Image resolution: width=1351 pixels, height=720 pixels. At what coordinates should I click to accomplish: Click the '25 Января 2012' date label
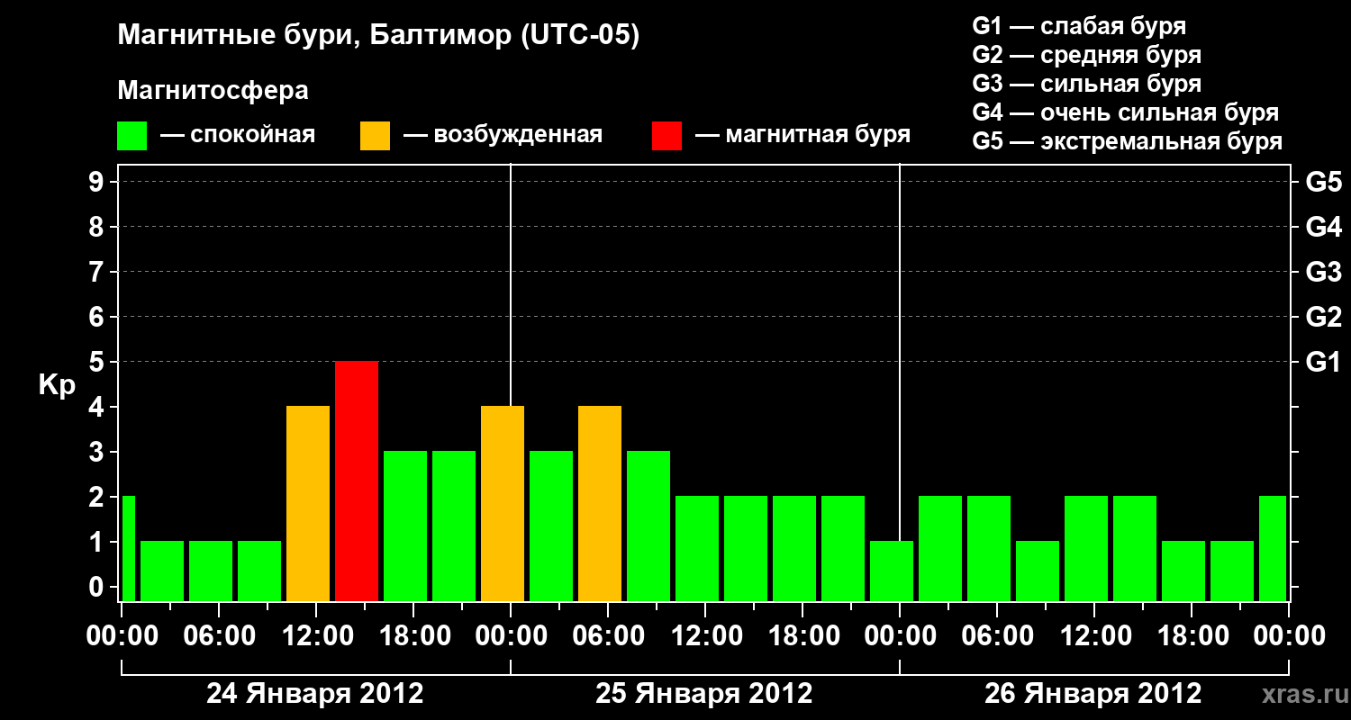click(x=704, y=694)
